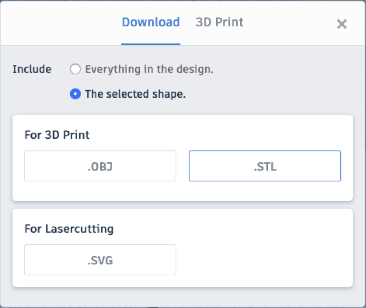Export the model as .OBJ

tap(100, 166)
